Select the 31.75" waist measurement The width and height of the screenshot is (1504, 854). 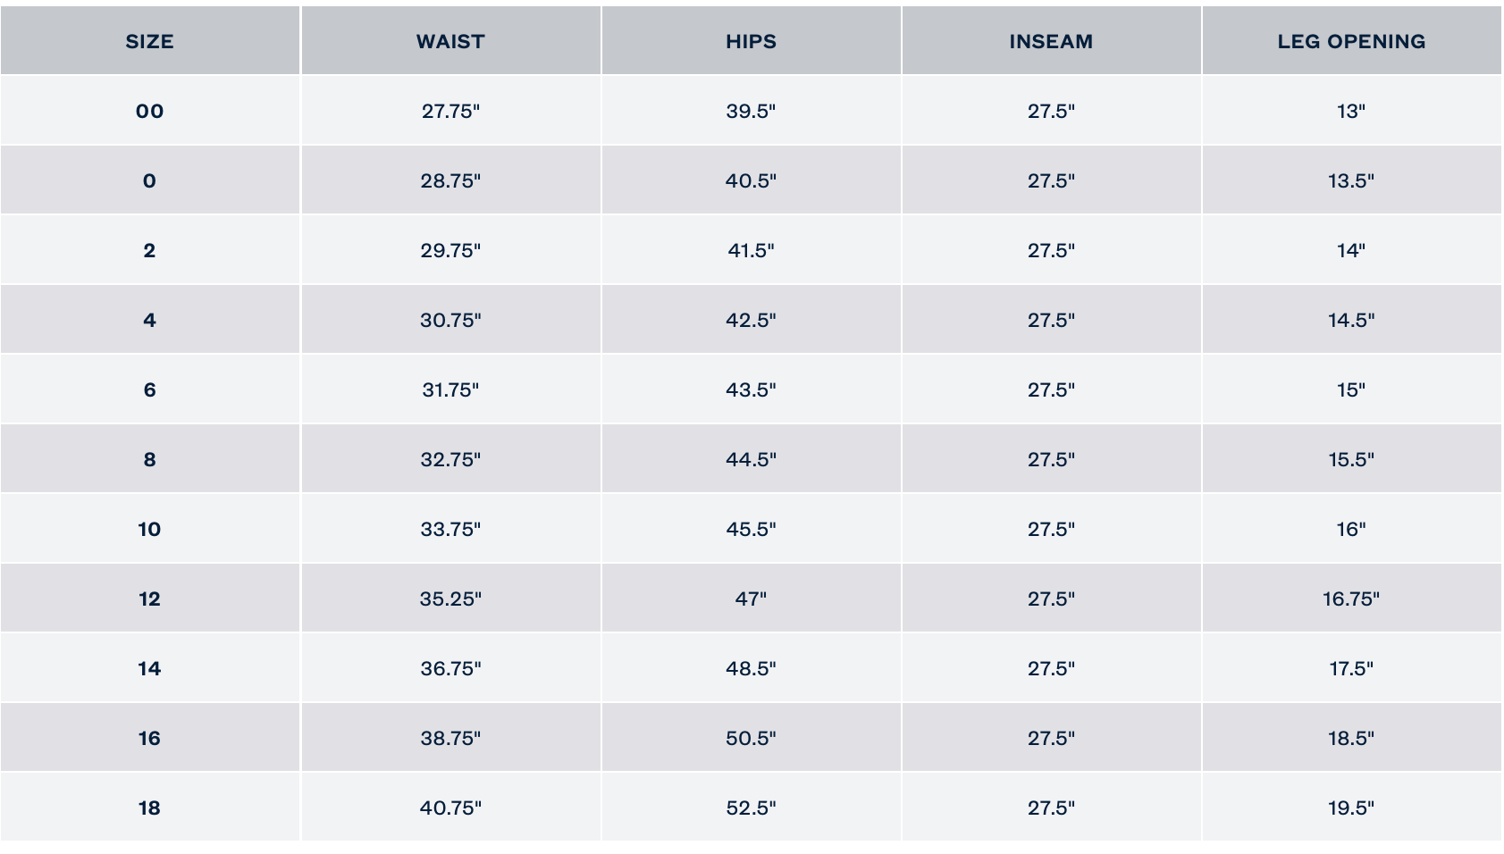[x=450, y=389]
